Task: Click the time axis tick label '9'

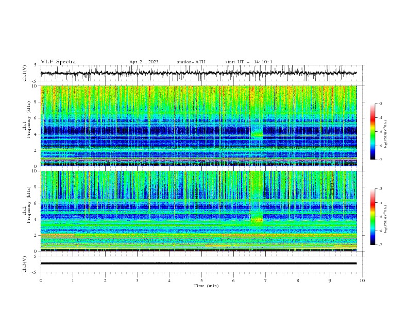Action: coord(330,281)
